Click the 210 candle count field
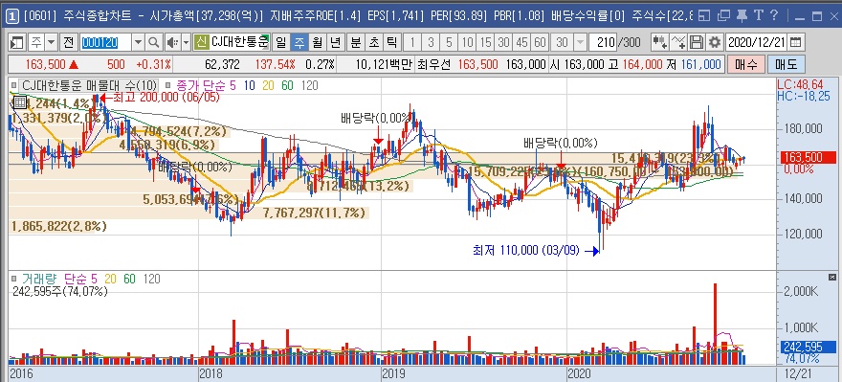Image resolution: width=842 pixels, height=382 pixels. click(603, 42)
